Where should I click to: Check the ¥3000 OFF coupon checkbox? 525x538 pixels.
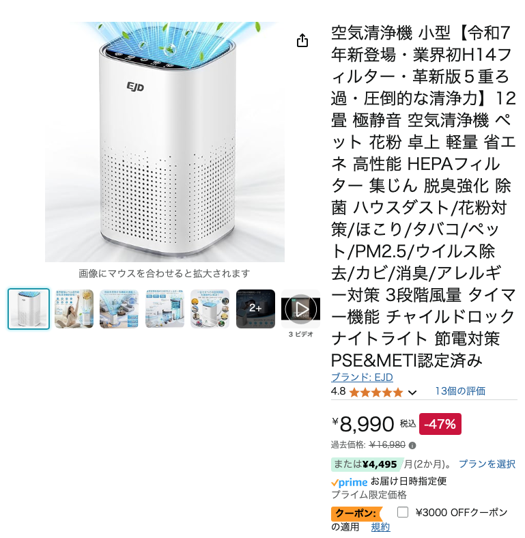coord(403,512)
